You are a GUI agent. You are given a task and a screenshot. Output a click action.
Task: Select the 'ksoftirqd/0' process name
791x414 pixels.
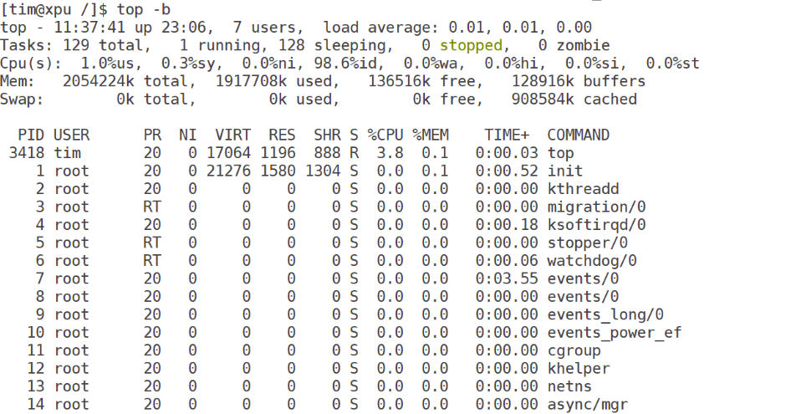[596, 225]
